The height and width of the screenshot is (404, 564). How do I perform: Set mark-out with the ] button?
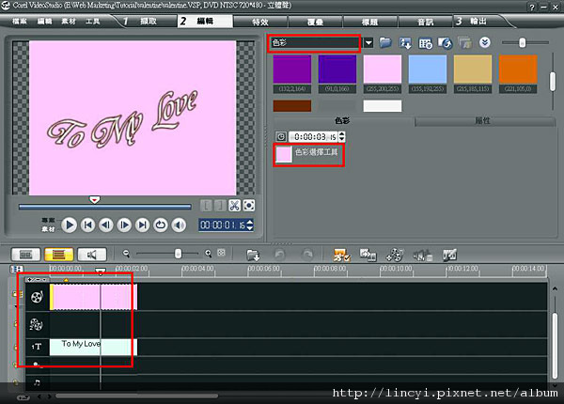click(219, 206)
